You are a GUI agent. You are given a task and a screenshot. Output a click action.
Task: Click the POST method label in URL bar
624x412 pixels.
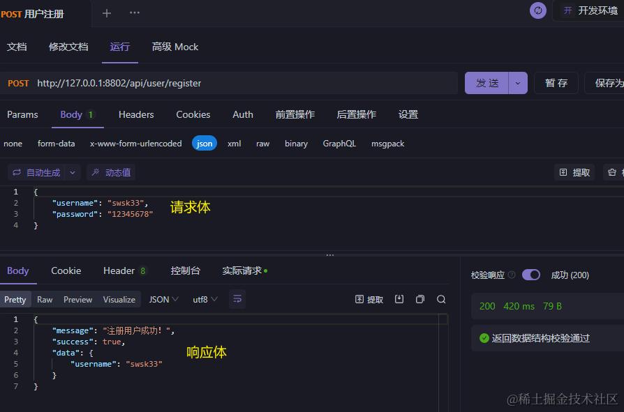tap(18, 84)
